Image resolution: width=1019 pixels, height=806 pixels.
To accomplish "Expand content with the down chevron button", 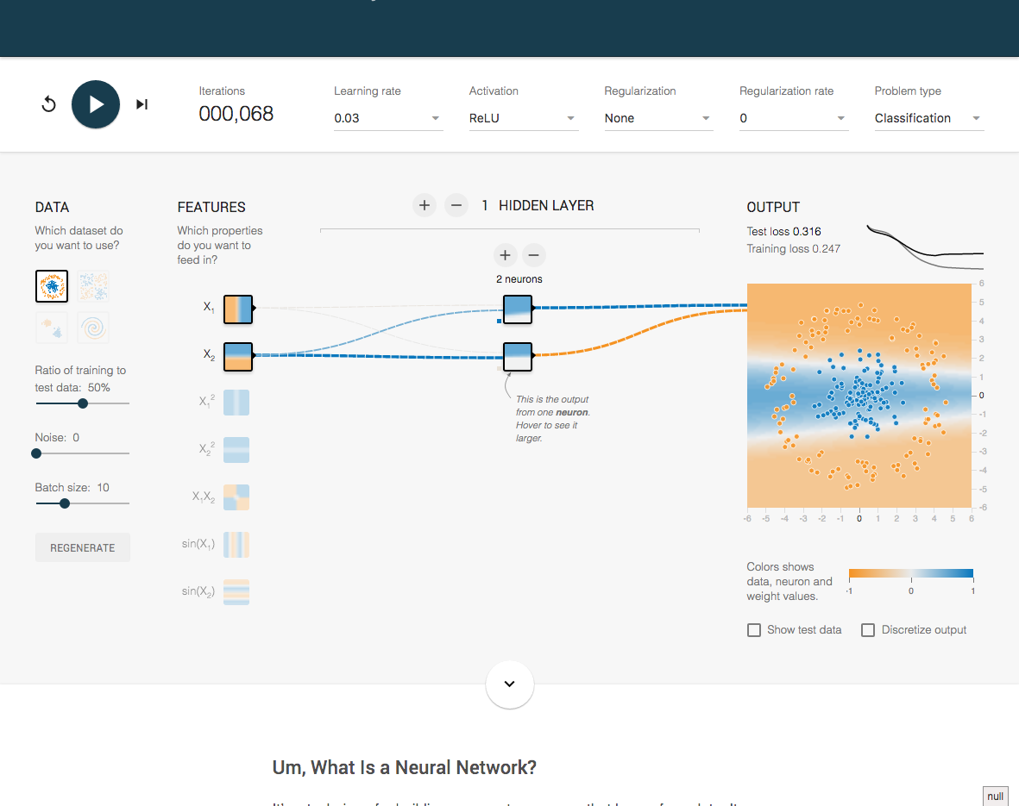I will pos(509,684).
